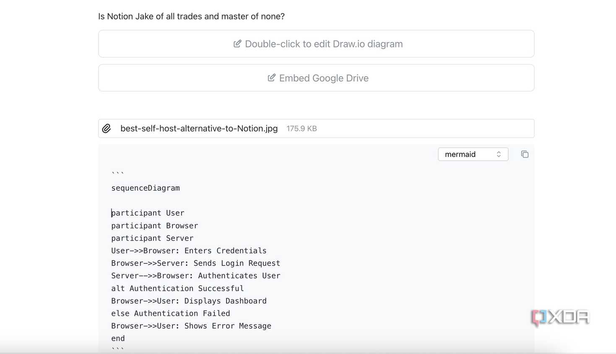This screenshot has height=354, width=616.
Task: Click the 'Sends Login Request' code line
Action: (195, 263)
